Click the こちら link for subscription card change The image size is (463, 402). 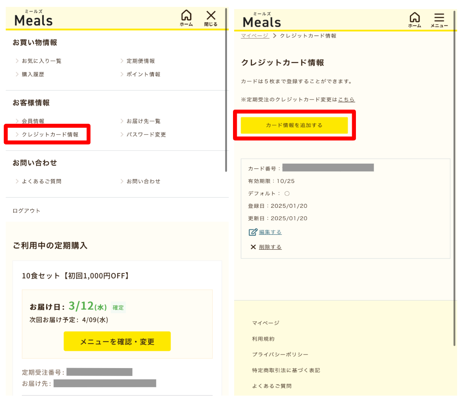point(346,100)
